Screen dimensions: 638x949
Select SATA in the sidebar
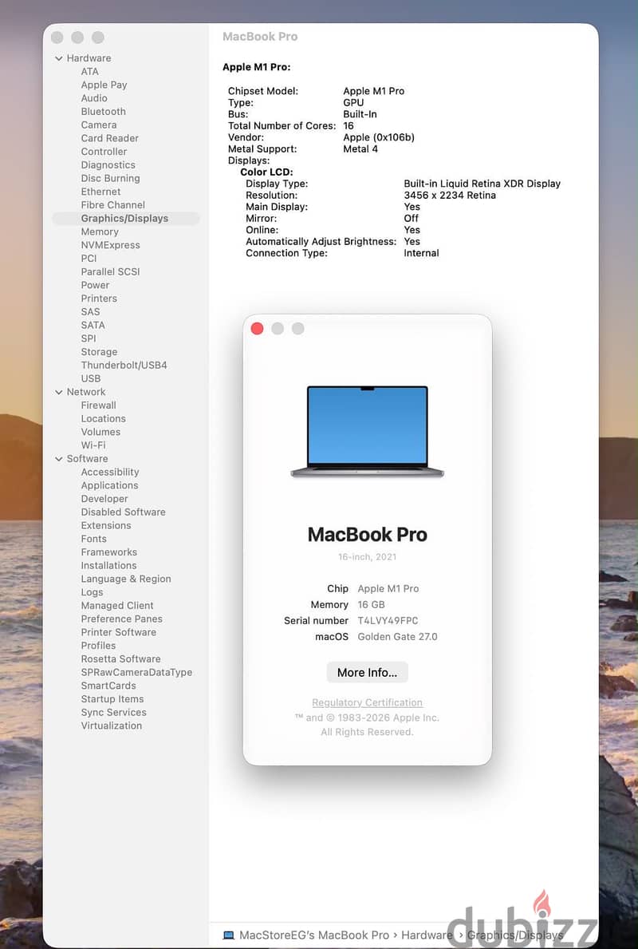point(93,325)
